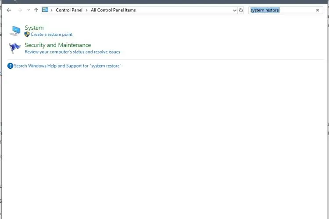Open the recent locations dropdown chevron
The image size is (329, 219).
click(x=29, y=10)
